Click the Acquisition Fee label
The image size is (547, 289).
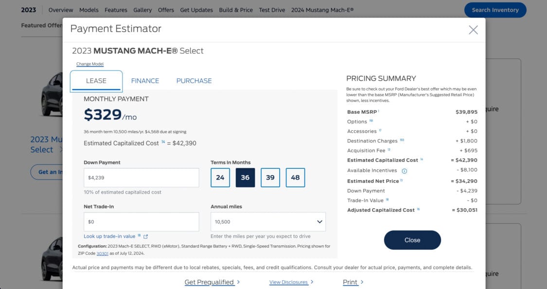[366, 150]
